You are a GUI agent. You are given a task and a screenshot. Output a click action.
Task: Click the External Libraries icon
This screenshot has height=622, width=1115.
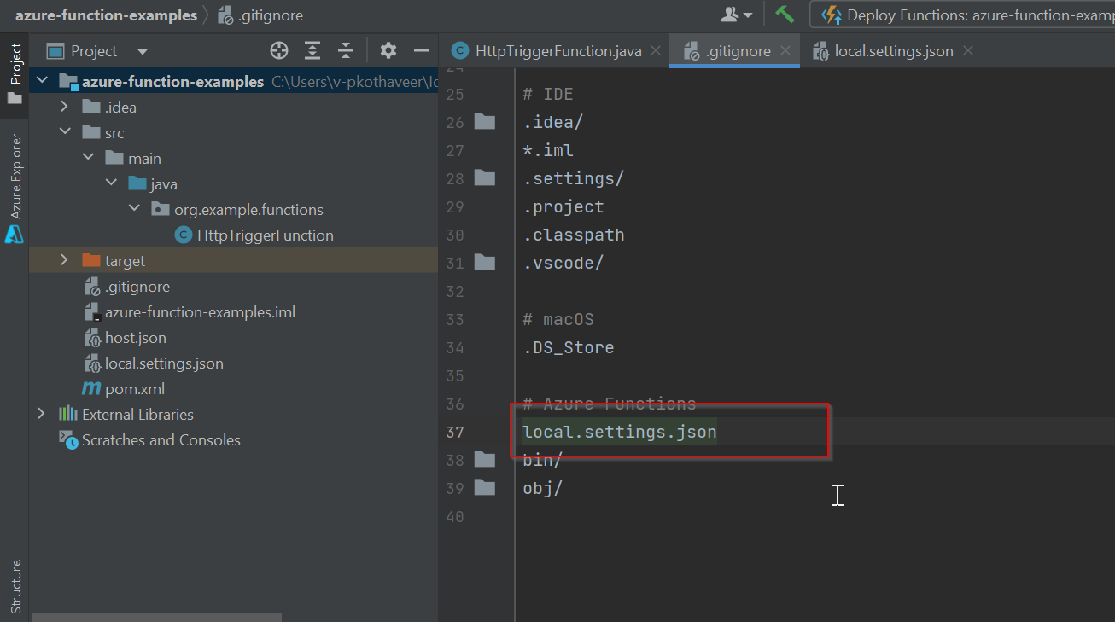tap(68, 414)
